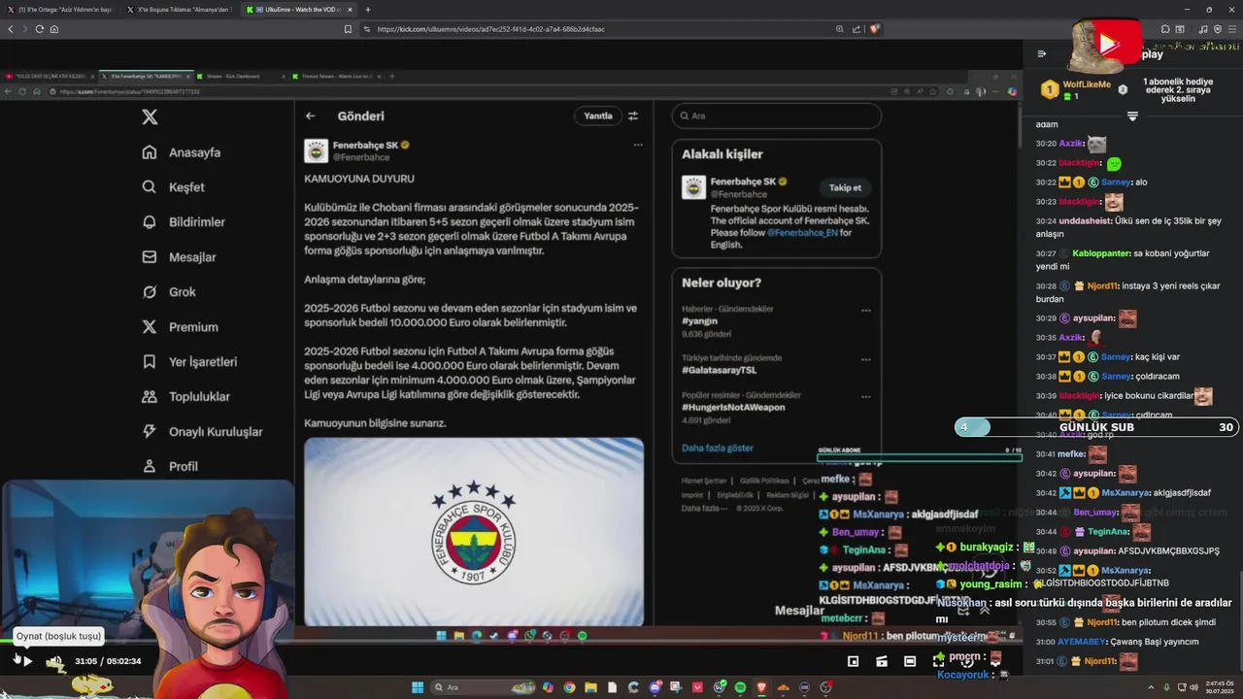The height and width of the screenshot is (699, 1243).
Task: Click AYEMABEY username in chat
Action: pyautogui.click(x=1084, y=642)
